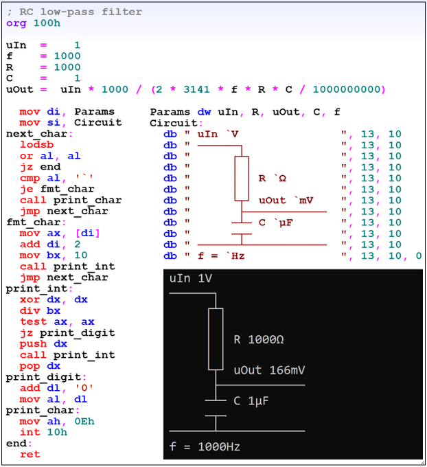
Task: Click the 'mov si, Circuit' instruction
Action: click(x=71, y=123)
